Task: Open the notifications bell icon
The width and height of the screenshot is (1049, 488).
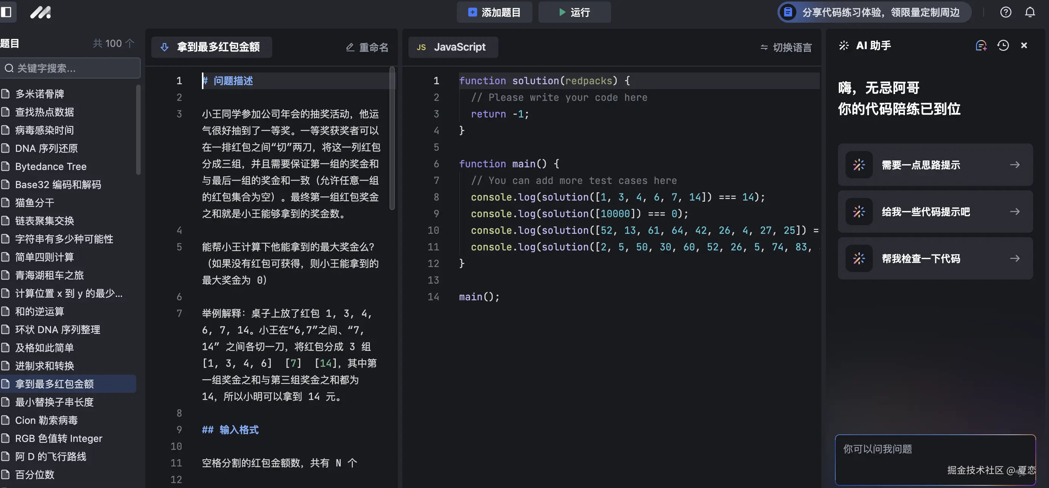Action: tap(1030, 12)
